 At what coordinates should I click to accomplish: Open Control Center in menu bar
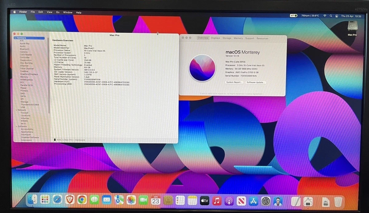tap(337, 16)
